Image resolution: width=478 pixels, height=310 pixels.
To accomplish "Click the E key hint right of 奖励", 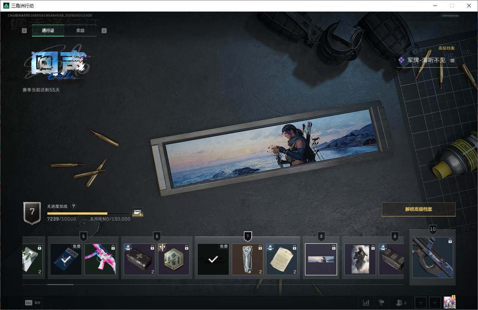I will (104, 31).
